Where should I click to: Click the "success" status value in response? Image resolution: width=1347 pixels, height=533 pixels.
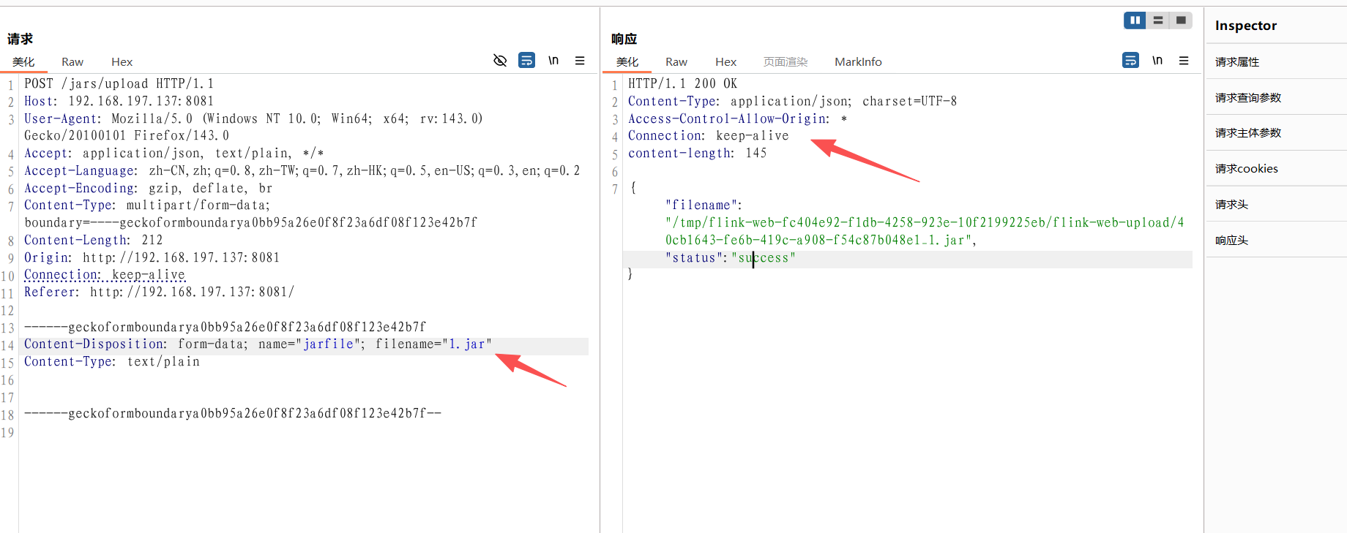tap(763, 258)
